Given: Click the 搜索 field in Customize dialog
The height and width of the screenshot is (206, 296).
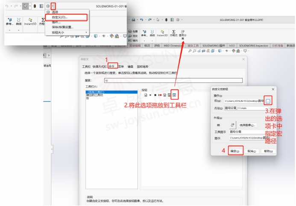Looking at the screenshot, I should pyautogui.click(x=173, y=81).
